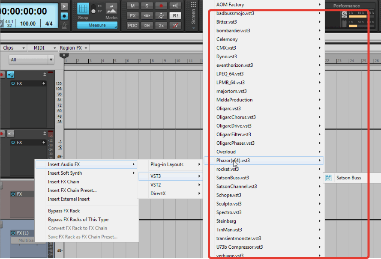Toggle input echo on second track
This screenshot has height=259, width=381.
pos(11,134)
